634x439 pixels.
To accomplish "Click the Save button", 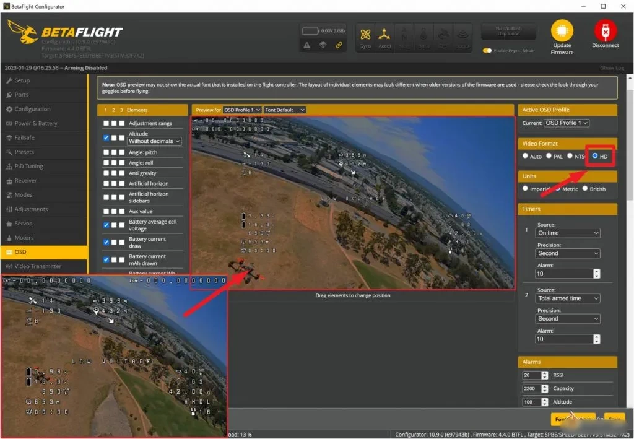I will 615,419.
